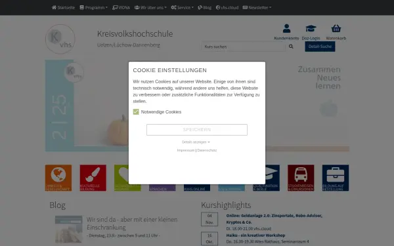Open the KVHS Online tile
394x246 pixels.
point(197,188)
